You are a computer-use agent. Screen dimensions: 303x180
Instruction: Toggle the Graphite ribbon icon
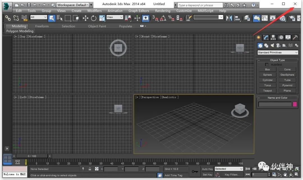[x=256, y=18]
